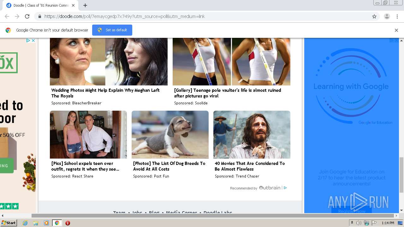Click the Set as default button

click(x=112, y=30)
